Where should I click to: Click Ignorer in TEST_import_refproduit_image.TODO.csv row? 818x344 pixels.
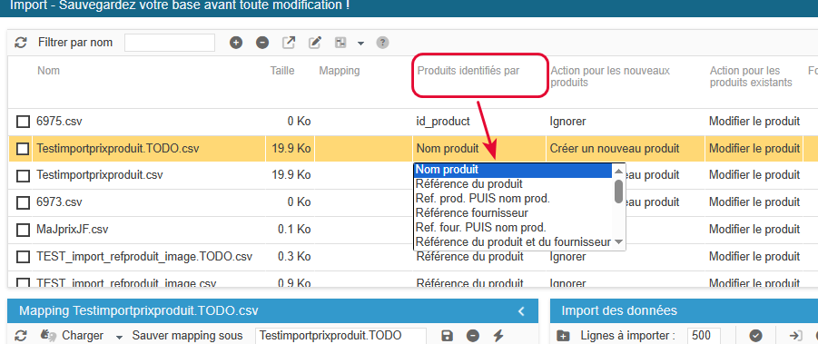pos(567,257)
